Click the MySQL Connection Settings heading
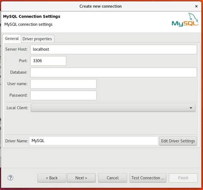203x190 pixels. [32, 16]
